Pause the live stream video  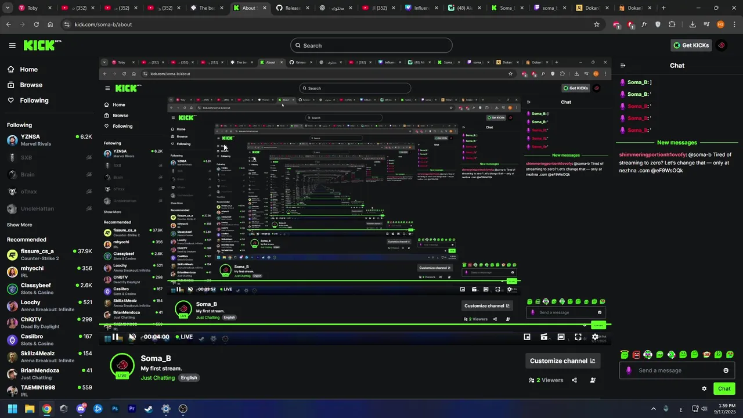pos(115,337)
